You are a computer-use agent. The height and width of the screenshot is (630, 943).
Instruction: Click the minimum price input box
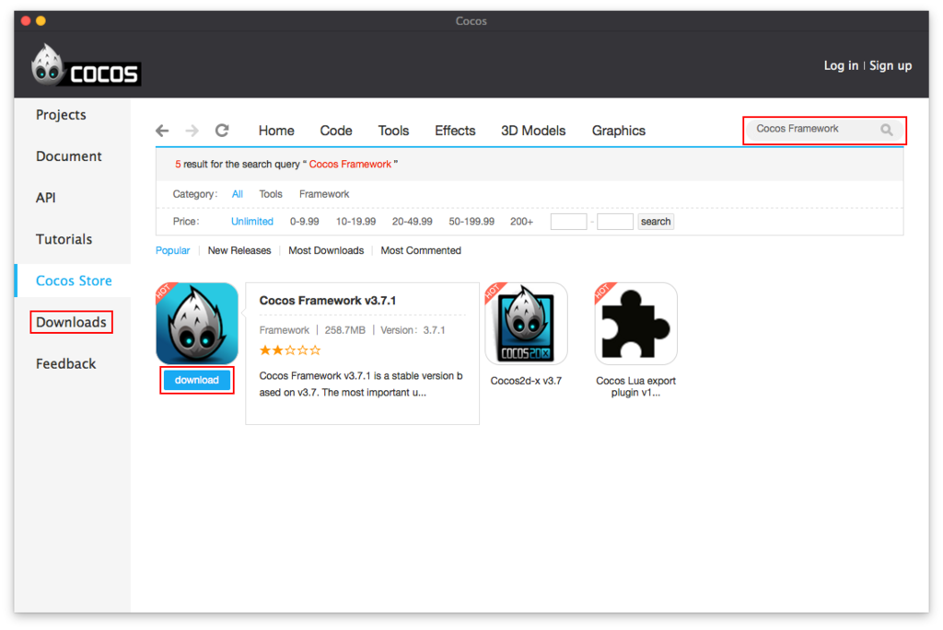click(x=568, y=222)
